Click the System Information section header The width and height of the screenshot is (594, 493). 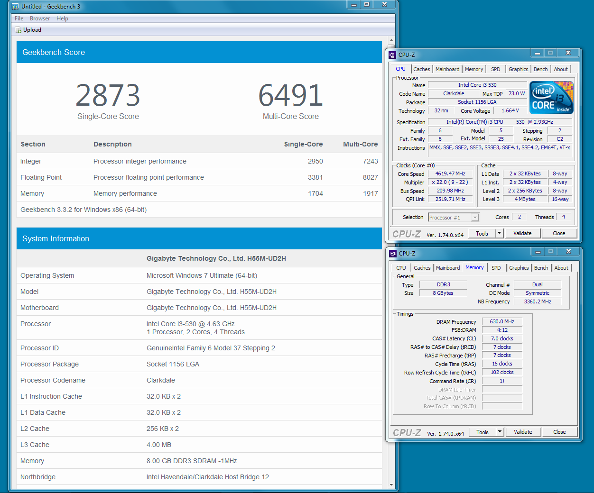pos(199,238)
